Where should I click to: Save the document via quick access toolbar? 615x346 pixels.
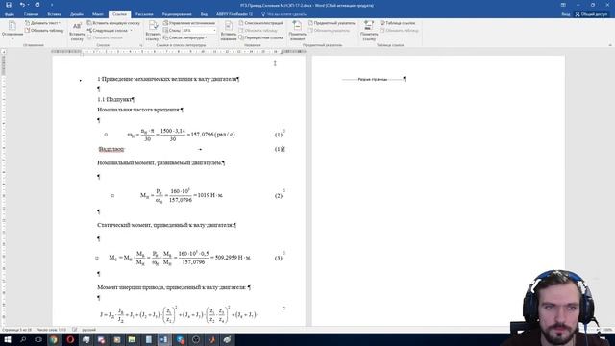click(x=9, y=5)
